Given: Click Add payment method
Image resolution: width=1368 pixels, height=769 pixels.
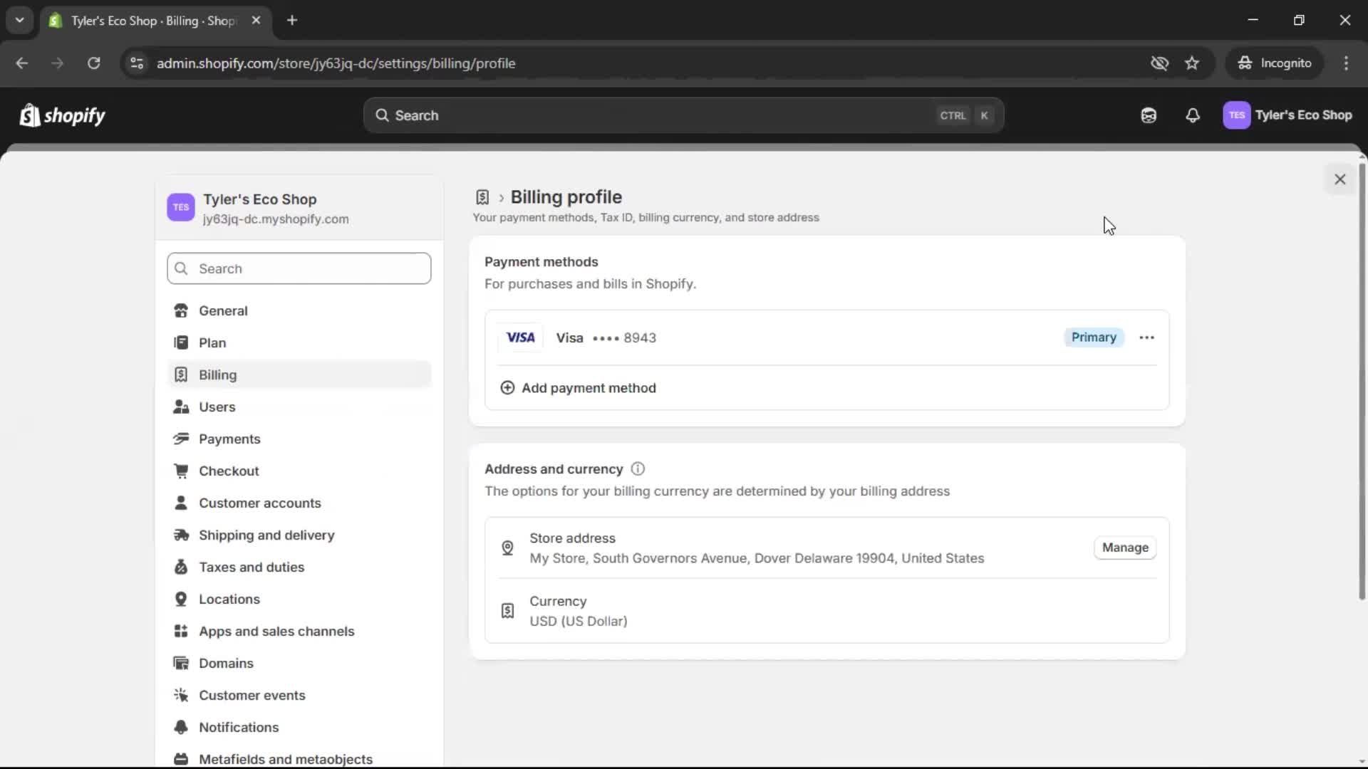Looking at the screenshot, I should point(579,387).
